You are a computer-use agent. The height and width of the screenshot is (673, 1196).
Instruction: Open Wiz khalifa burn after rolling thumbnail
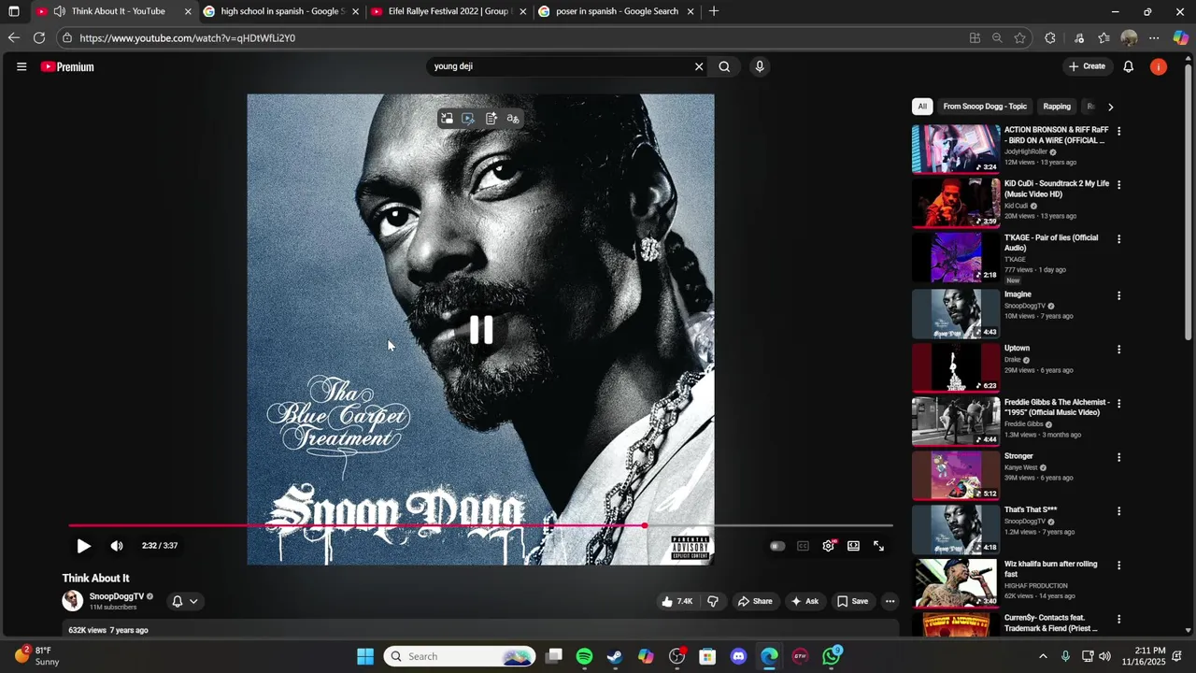pos(956,583)
